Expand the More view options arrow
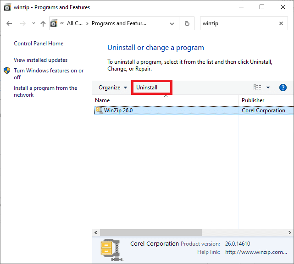The image size is (294, 264). (268, 88)
